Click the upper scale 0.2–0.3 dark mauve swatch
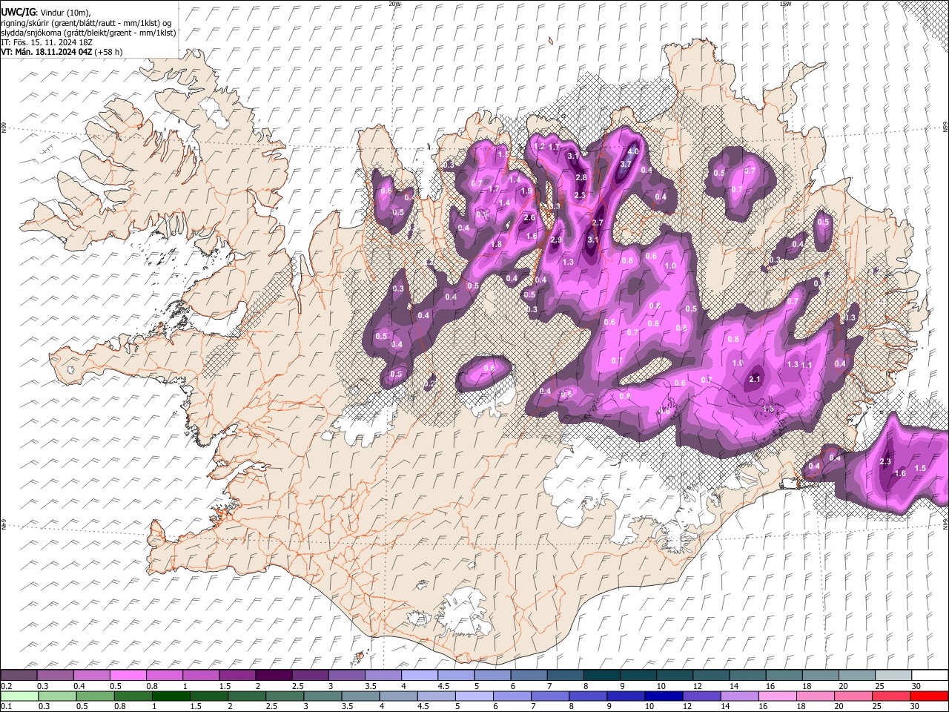 tap(19, 675)
